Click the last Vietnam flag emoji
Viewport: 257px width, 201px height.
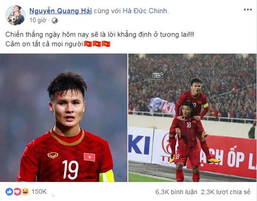pos(106,44)
